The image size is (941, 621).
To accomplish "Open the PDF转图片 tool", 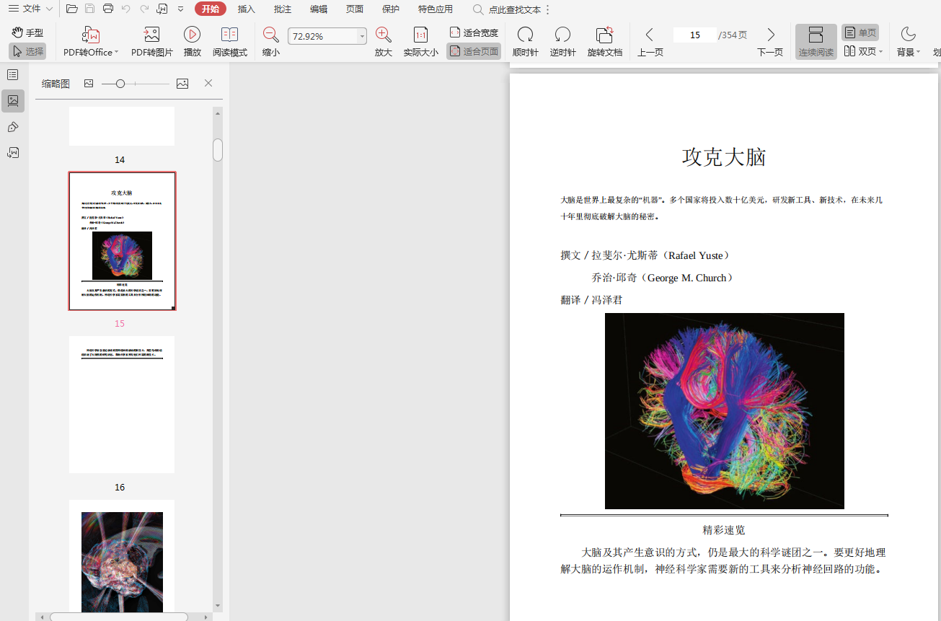I will [x=151, y=35].
